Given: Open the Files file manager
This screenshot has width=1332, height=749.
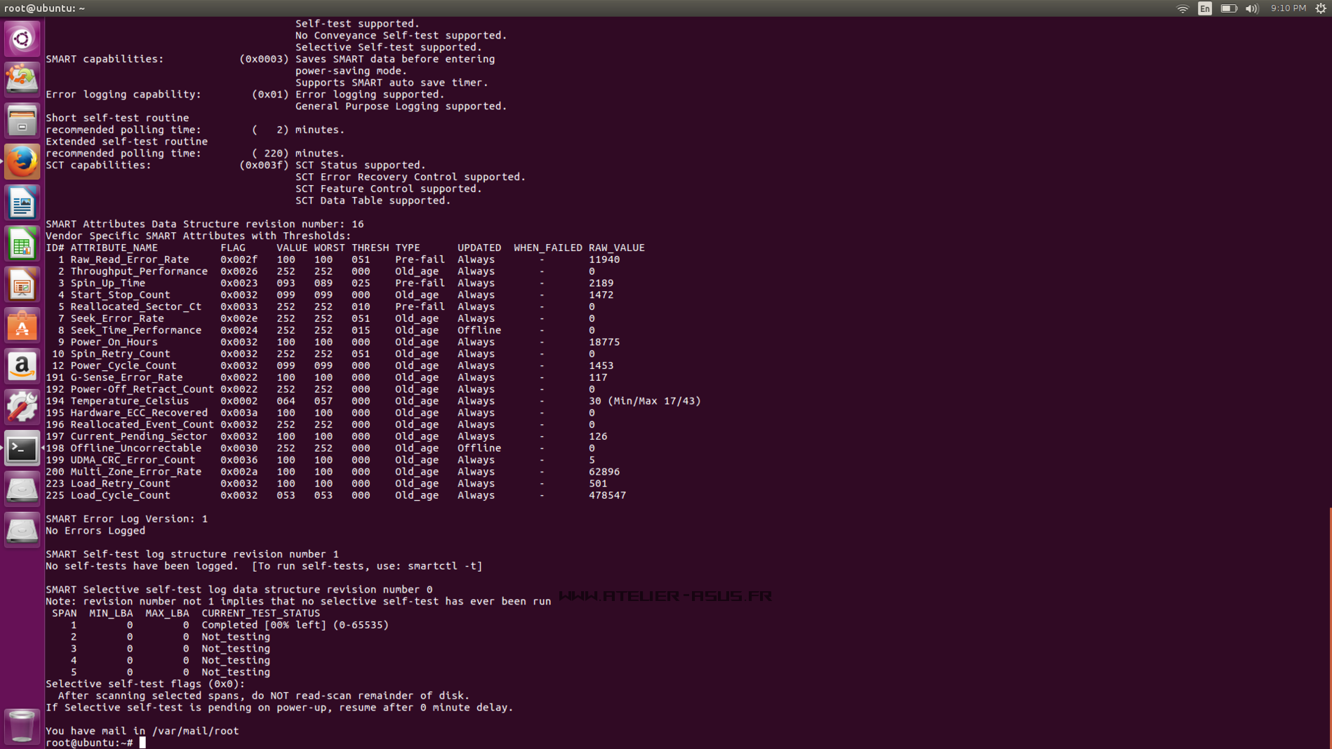Looking at the screenshot, I should tap(22, 121).
